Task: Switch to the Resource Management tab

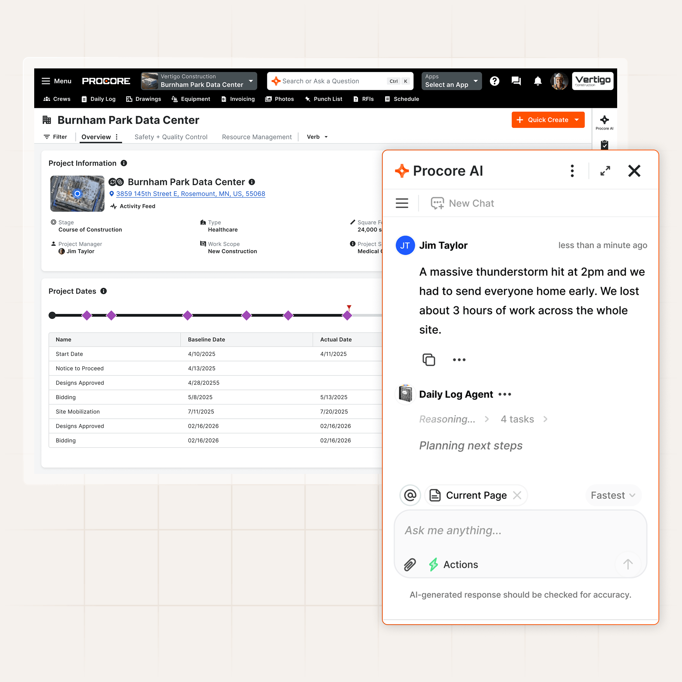Action: coord(257,137)
